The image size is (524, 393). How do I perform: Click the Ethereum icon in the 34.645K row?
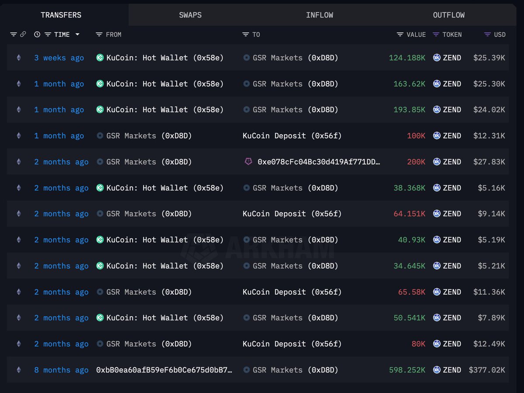18,266
